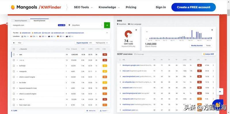
Task: Click the download icon on Export
Action: [x=101, y=111]
